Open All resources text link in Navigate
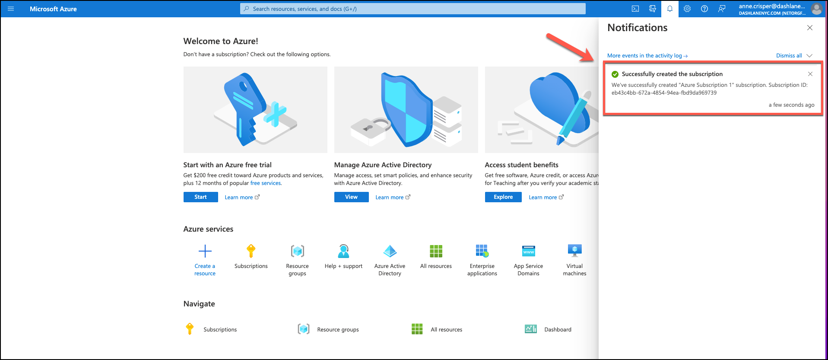This screenshot has height=360, width=828. point(446,329)
